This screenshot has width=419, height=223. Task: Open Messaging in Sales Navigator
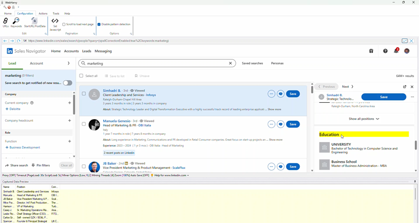pos(103,51)
